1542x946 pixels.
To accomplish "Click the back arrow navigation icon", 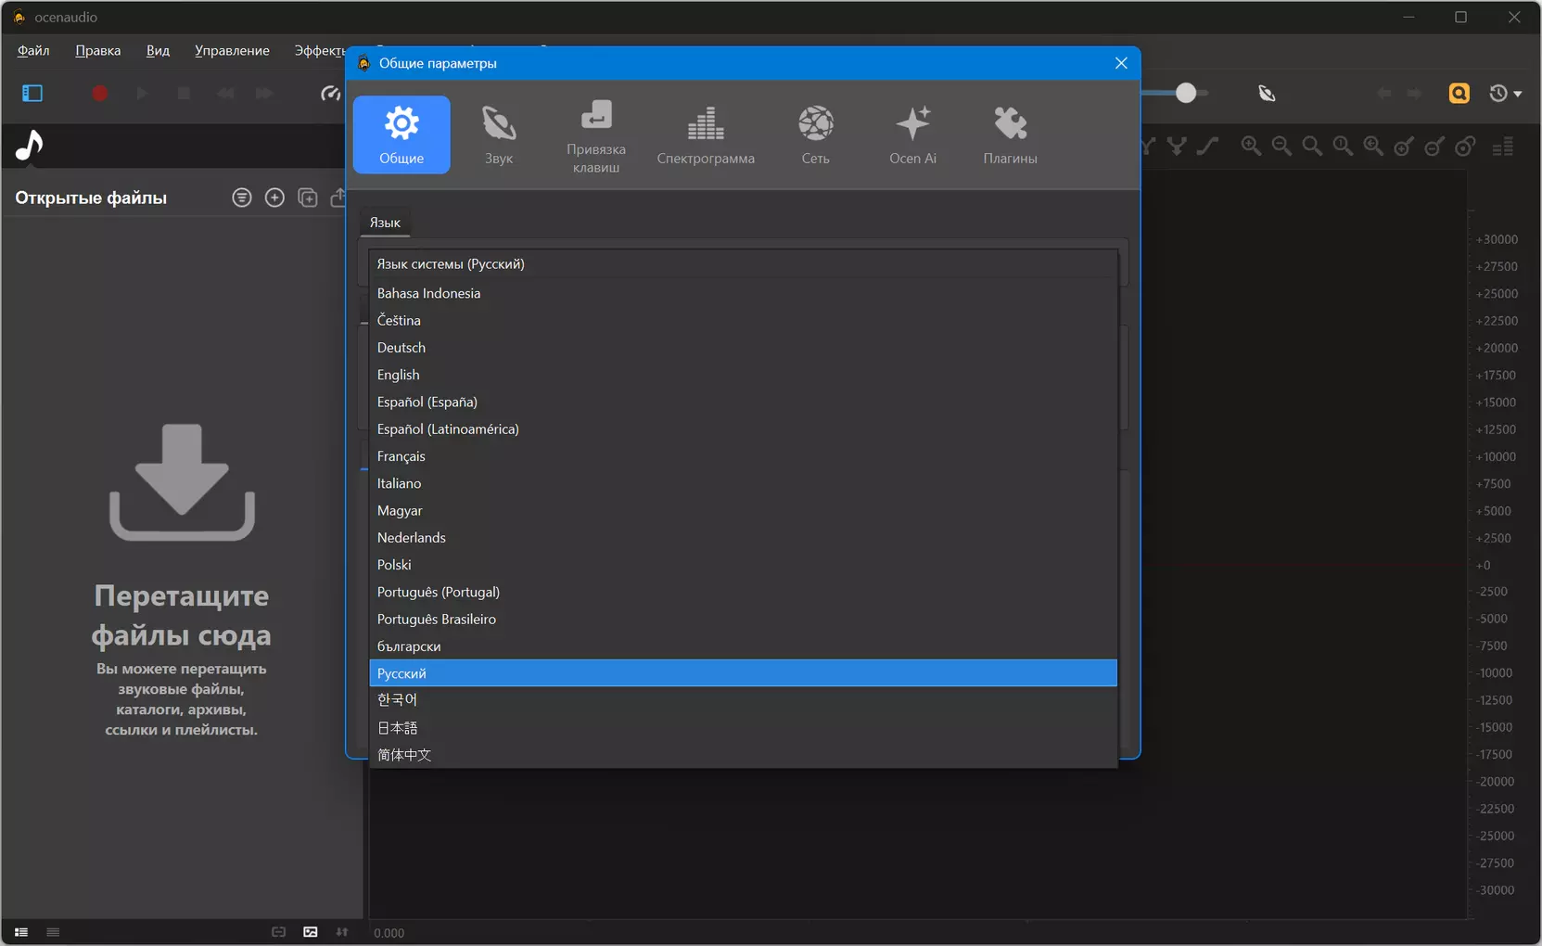I will 1384,93.
